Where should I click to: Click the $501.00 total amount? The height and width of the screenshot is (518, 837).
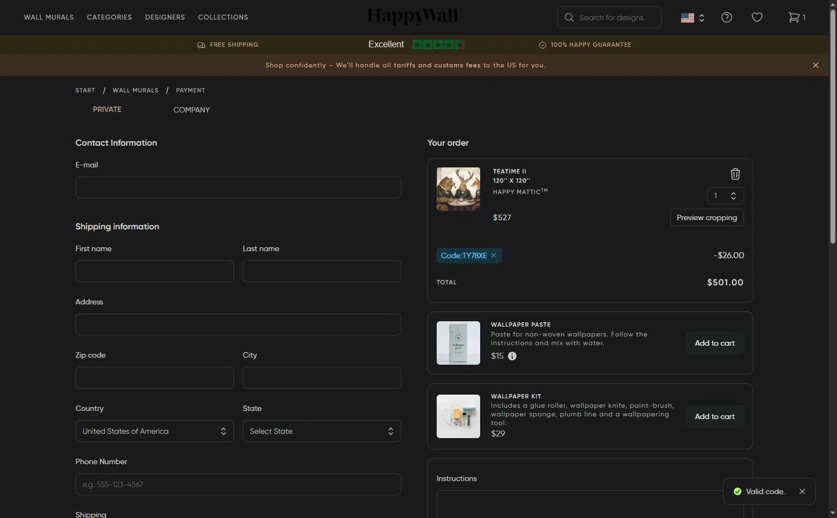click(725, 283)
